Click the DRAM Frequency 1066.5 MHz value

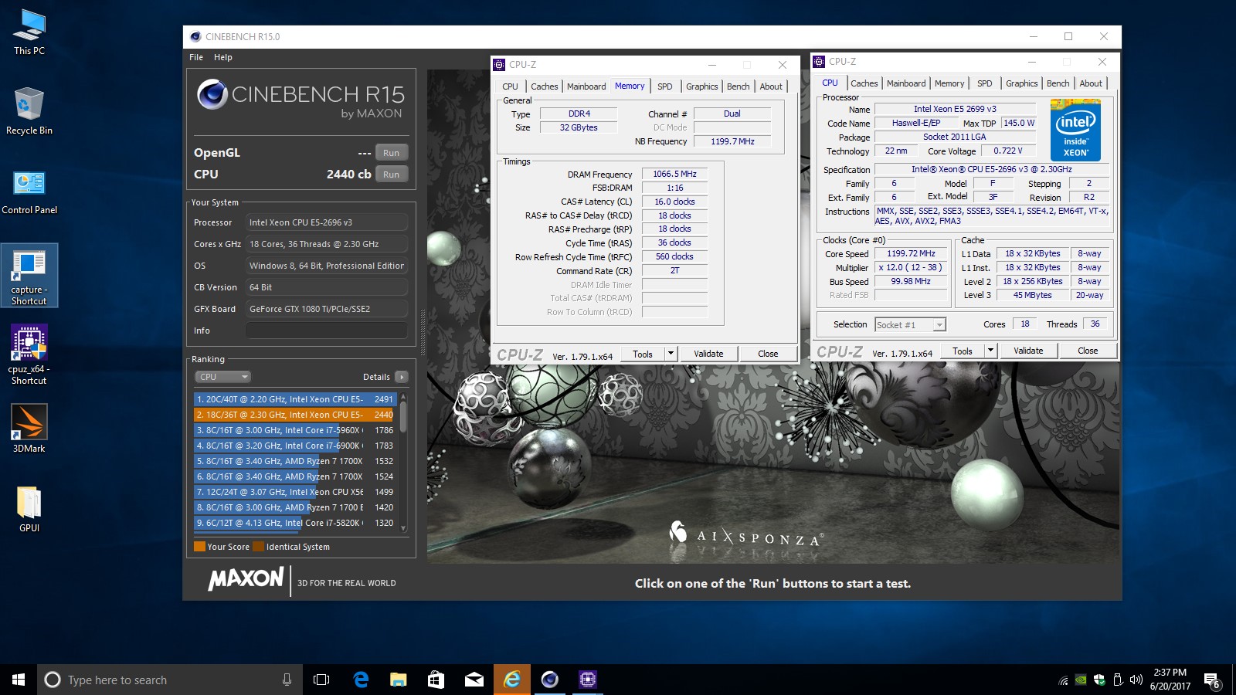click(674, 175)
